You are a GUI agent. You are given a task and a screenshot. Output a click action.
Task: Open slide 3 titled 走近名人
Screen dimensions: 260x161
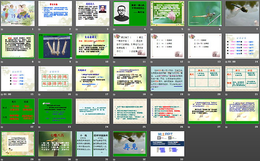coord(93,14)
